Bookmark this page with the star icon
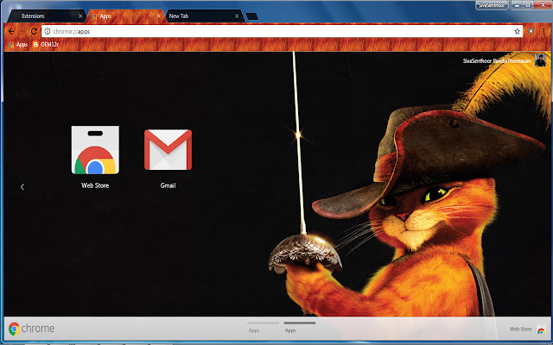The width and height of the screenshot is (553, 345). (517, 31)
